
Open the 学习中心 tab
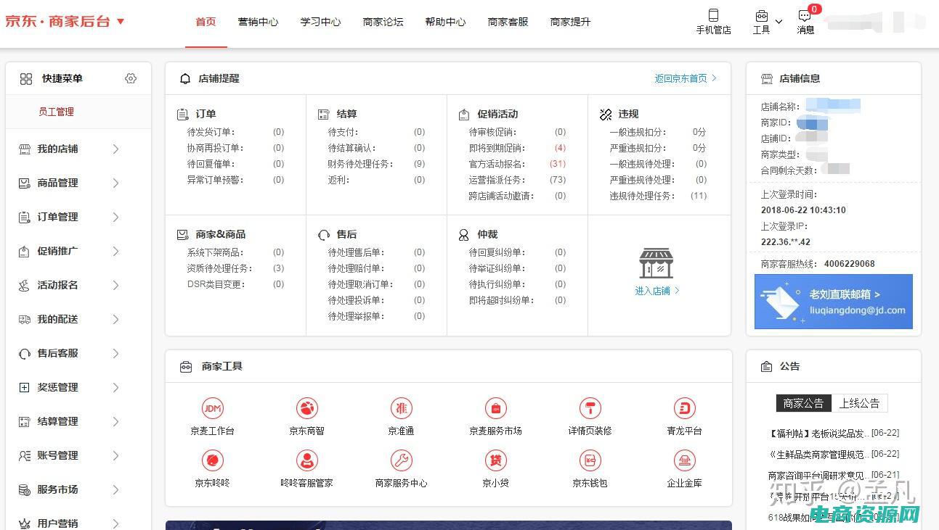(x=320, y=22)
